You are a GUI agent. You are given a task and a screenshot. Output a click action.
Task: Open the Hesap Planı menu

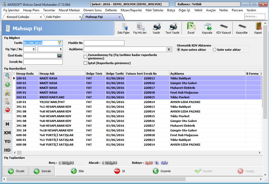pos(31,10)
